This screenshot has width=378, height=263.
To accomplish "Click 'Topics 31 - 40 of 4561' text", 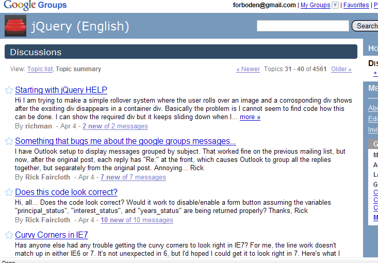I will click(x=295, y=69).
